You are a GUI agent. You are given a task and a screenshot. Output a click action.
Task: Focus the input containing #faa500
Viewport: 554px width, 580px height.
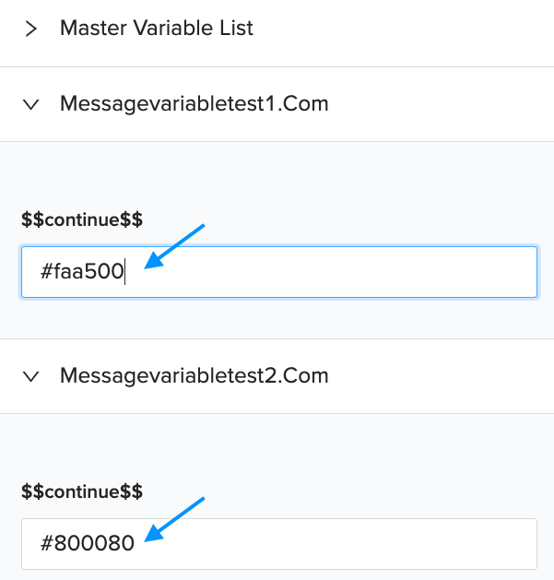(x=278, y=272)
